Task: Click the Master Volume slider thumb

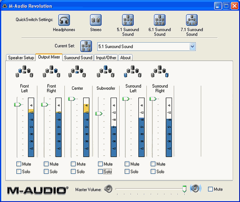Action: [x=184, y=189]
